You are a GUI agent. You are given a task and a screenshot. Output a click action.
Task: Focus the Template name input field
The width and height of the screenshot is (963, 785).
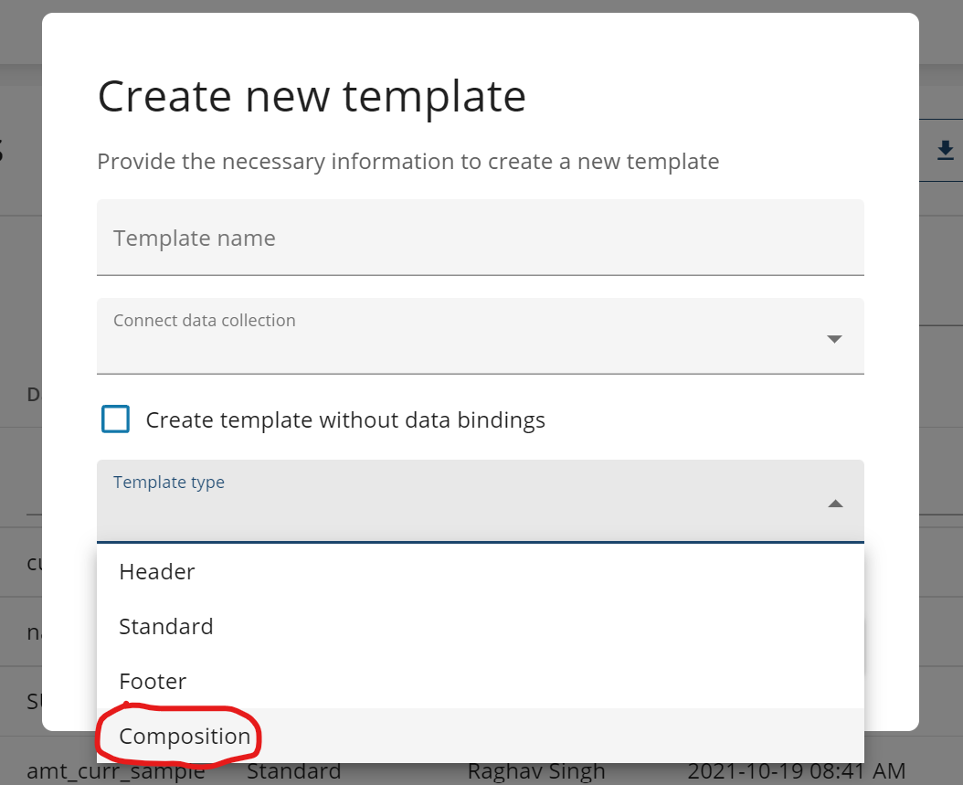[x=480, y=239]
